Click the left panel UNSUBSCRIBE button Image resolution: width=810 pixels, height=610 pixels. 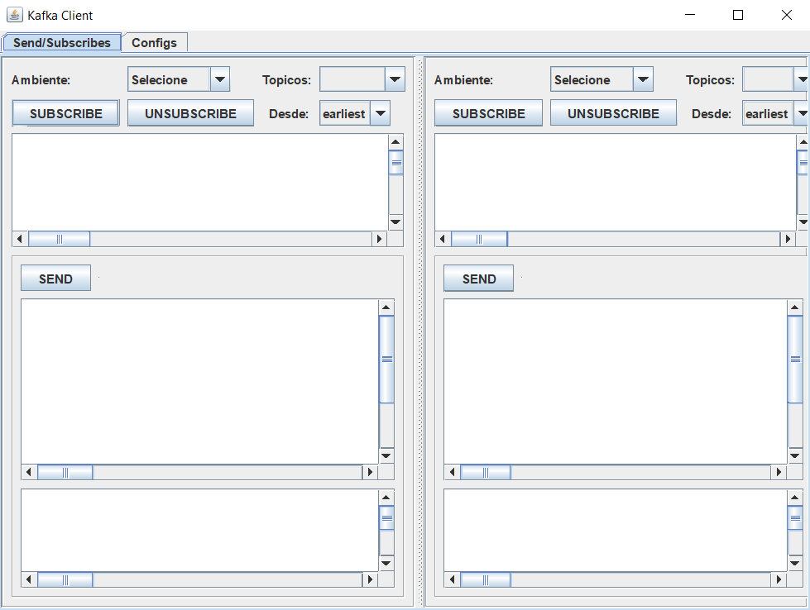tap(190, 113)
